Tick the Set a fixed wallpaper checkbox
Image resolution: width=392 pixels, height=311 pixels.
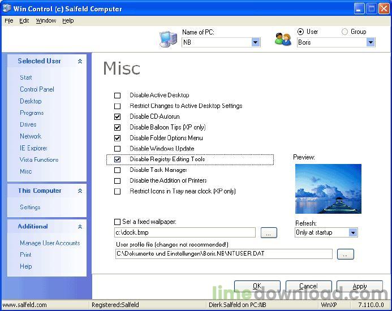[x=117, y=222]
